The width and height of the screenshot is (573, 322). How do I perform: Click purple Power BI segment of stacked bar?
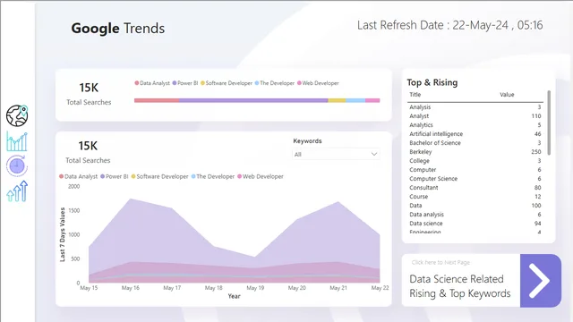coord(253,100)
